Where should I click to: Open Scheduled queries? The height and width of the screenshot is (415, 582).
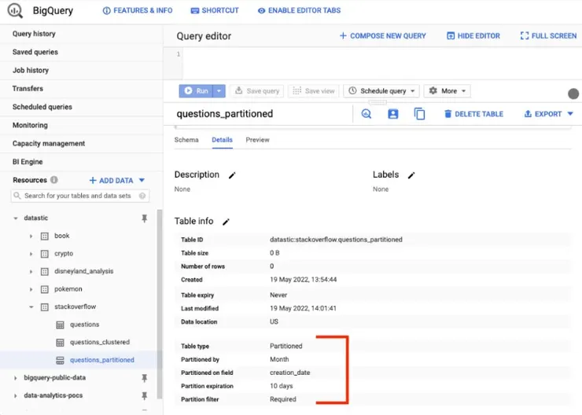pos(42,107)
